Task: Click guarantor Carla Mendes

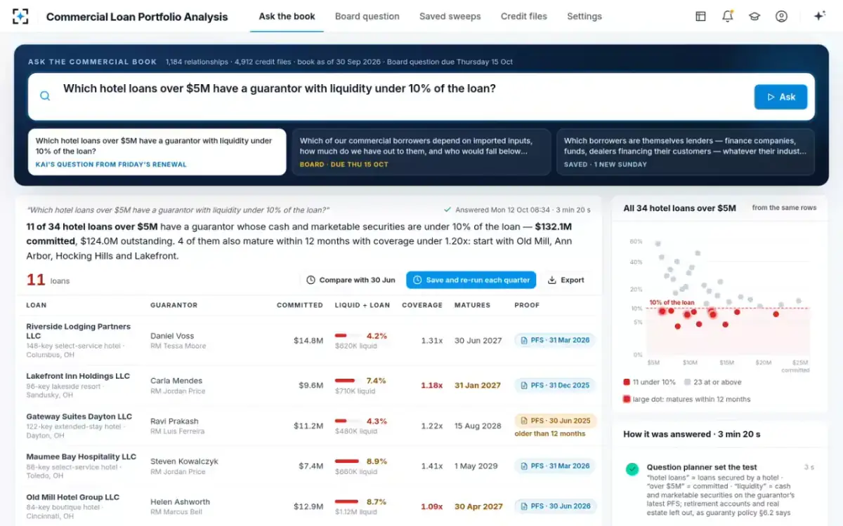Action: click(x=176, y=381)
